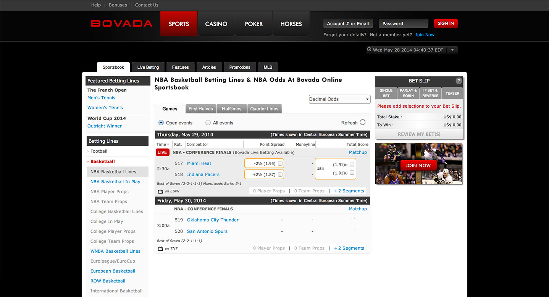
Task: Switch to Halftimes tab
Action: pyautogui.click(x=232, y=109)
